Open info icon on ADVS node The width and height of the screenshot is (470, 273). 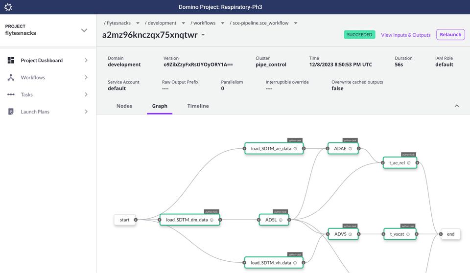tap(350, 234)
